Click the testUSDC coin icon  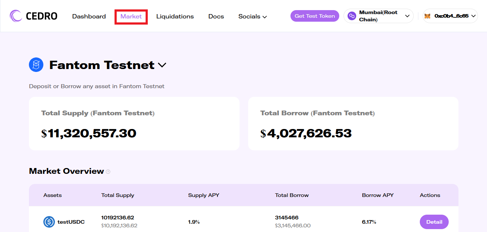pyautogui.click(x=49, y=222)
